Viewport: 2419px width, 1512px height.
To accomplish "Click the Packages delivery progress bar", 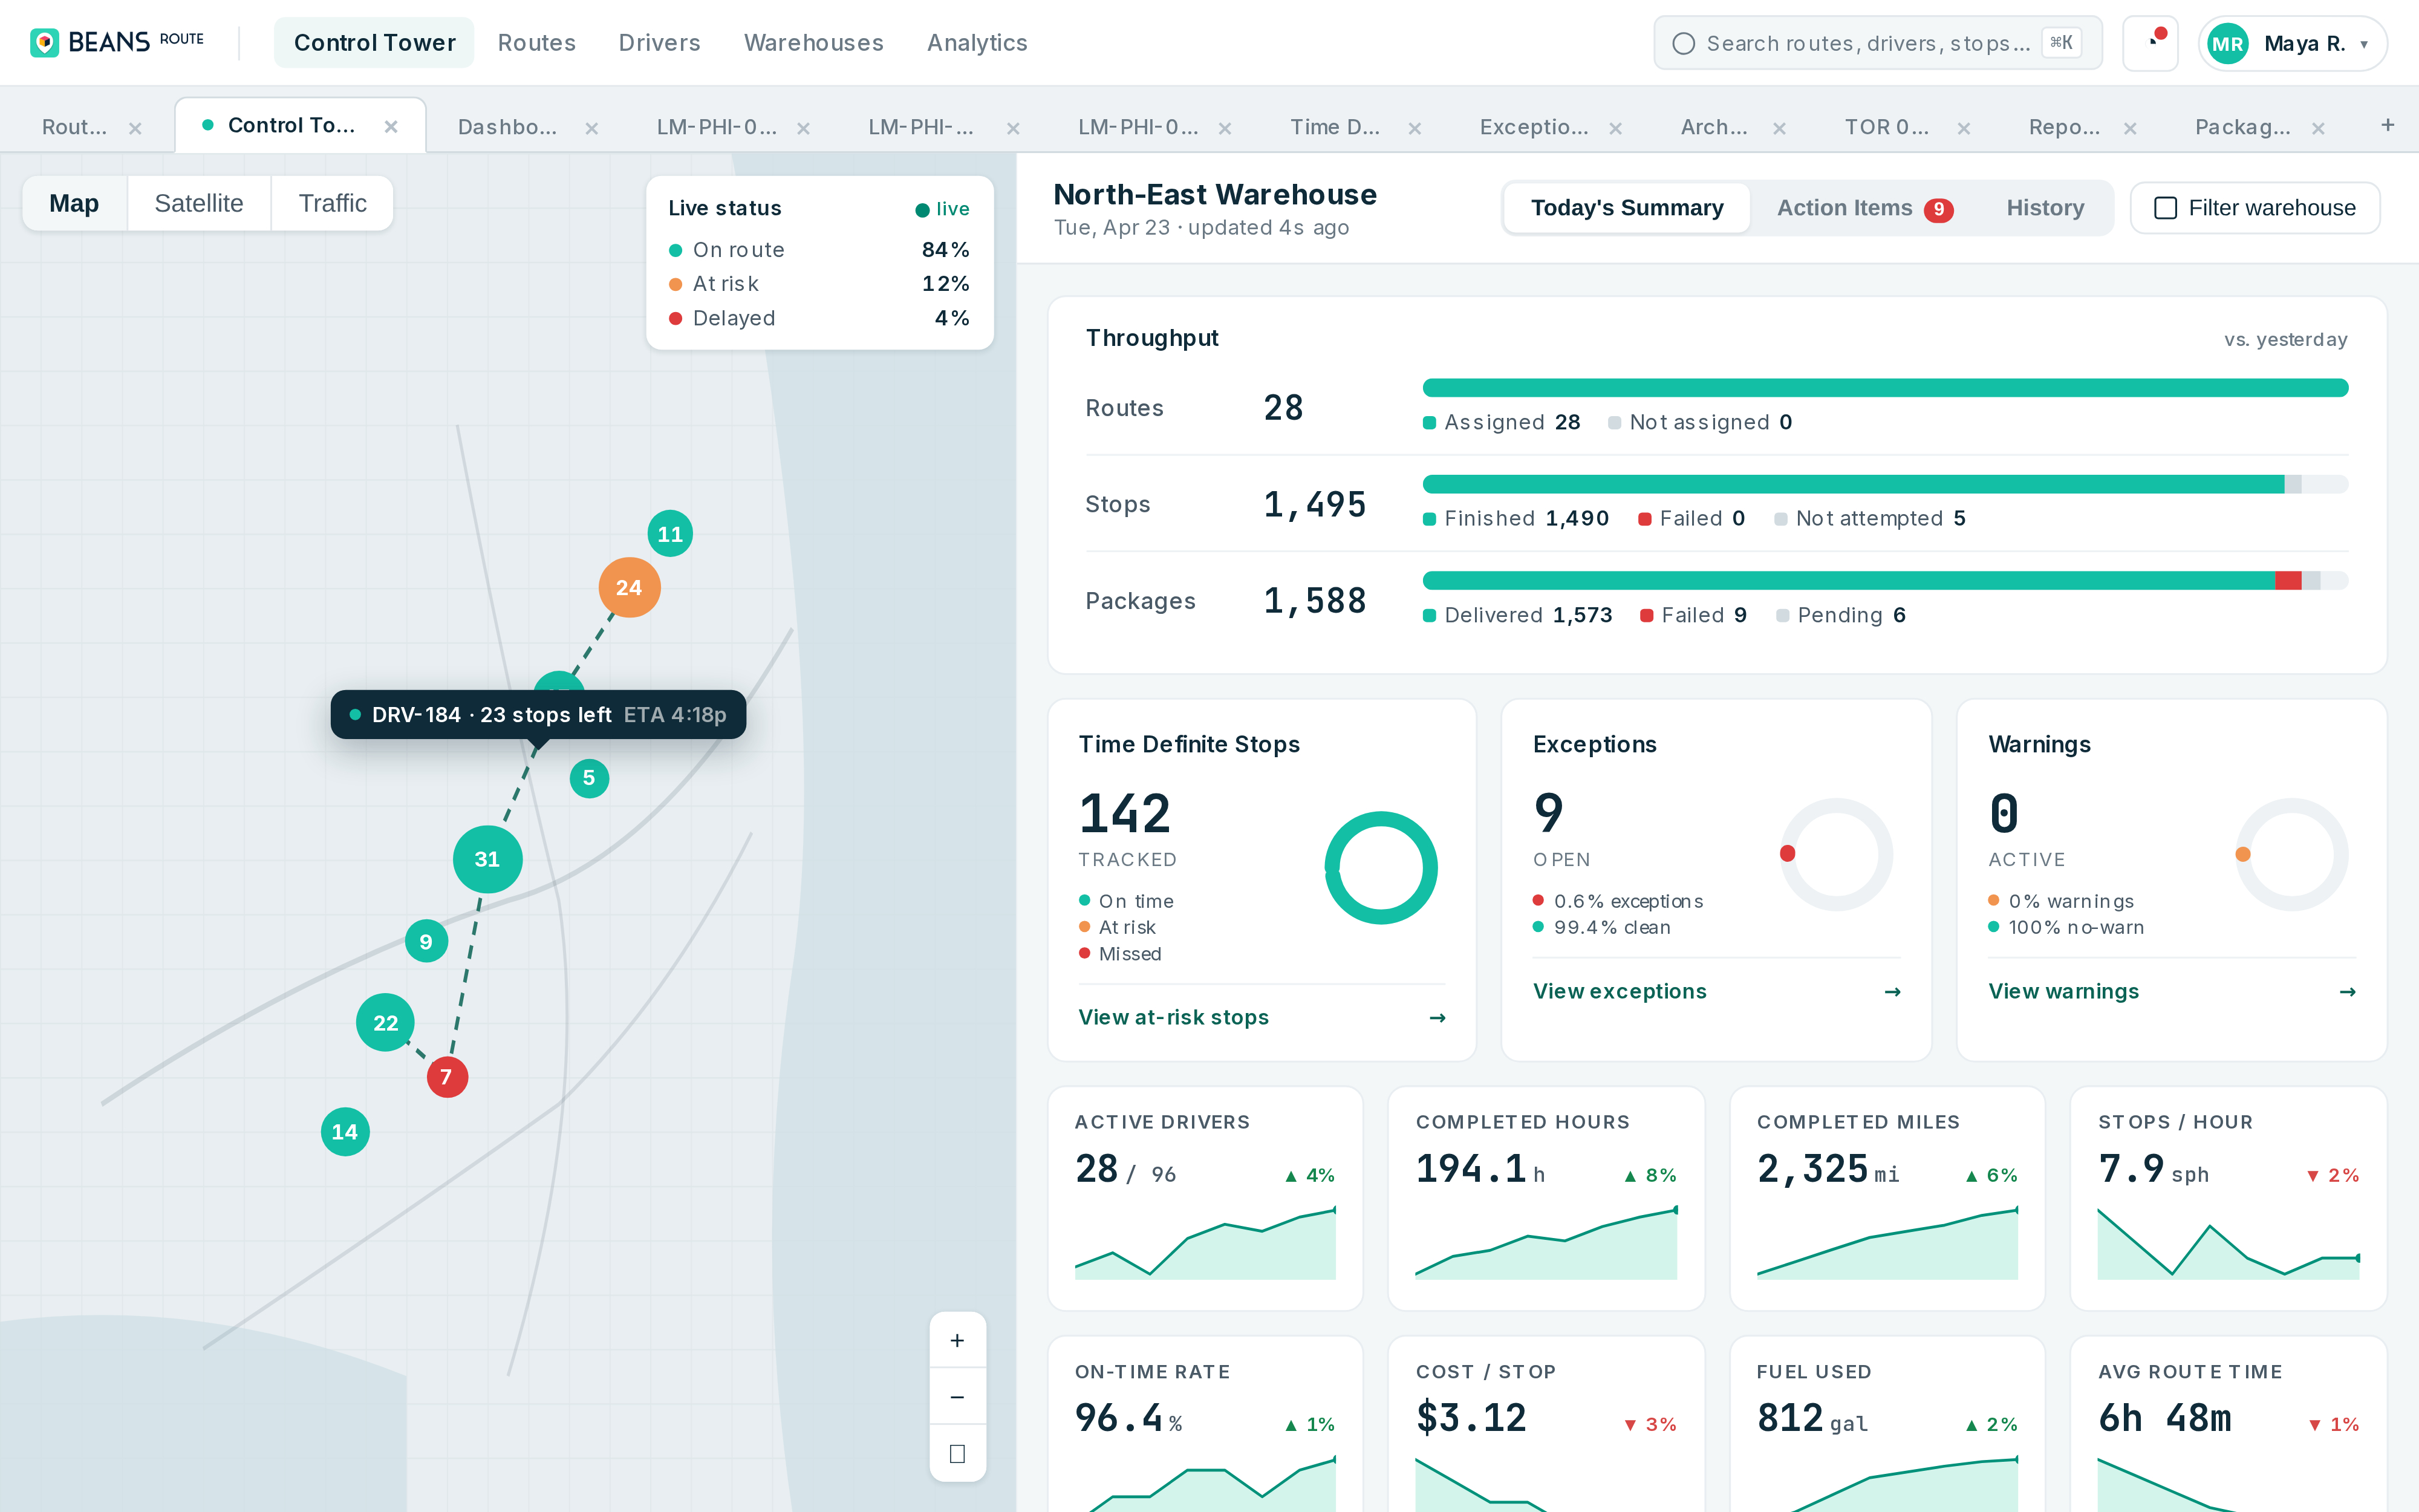I will tap(1884, 581).
